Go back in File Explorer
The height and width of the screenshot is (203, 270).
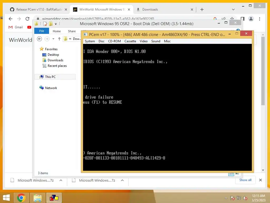tap(40, 39)
